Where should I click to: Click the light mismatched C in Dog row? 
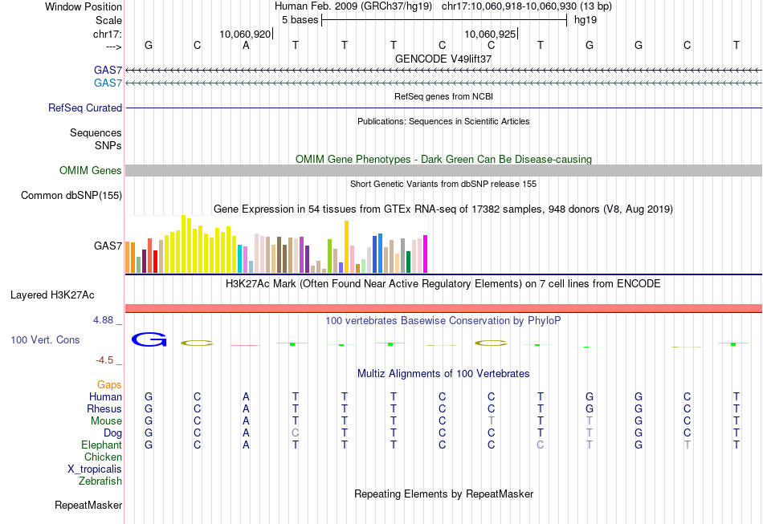click(x=296, y=433)
